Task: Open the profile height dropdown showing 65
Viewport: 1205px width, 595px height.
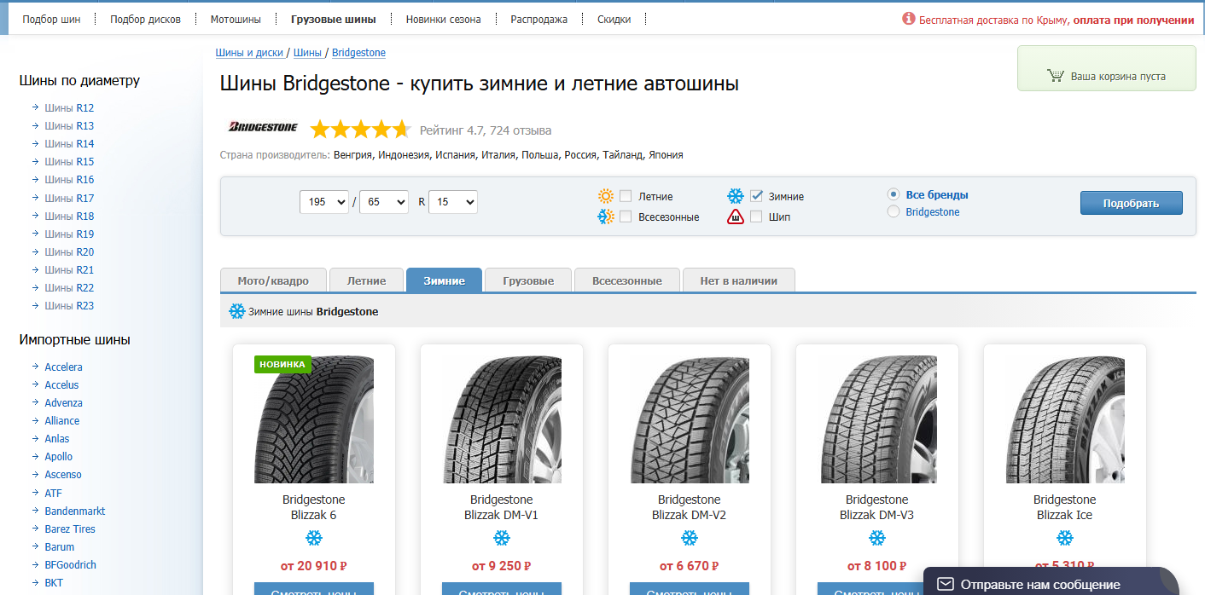Action: pyautogui.click(x=384, y=202)
